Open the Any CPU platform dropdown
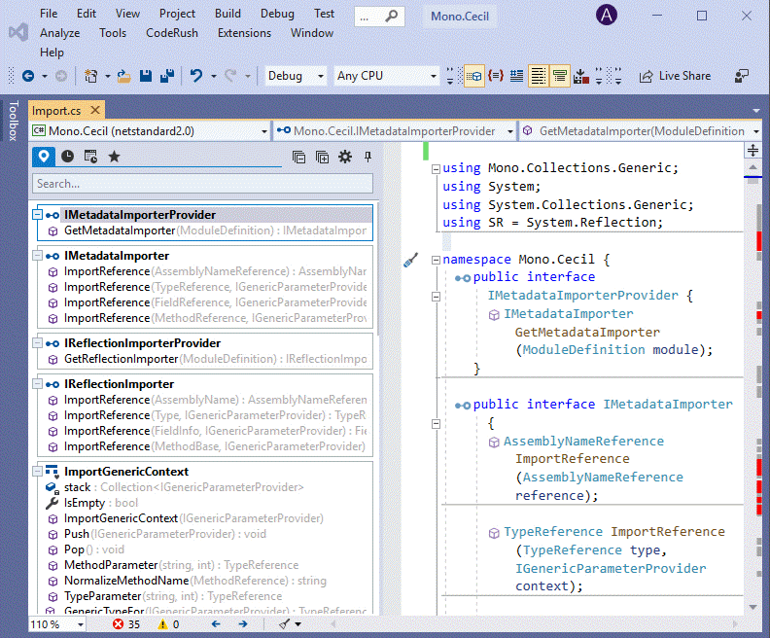Image resolution: width=770 pixels, height=638 pixels. (387, 76)
